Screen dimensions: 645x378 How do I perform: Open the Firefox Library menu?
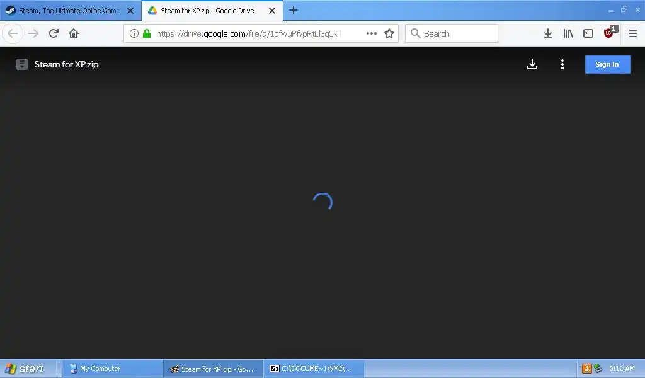point(568,33)
